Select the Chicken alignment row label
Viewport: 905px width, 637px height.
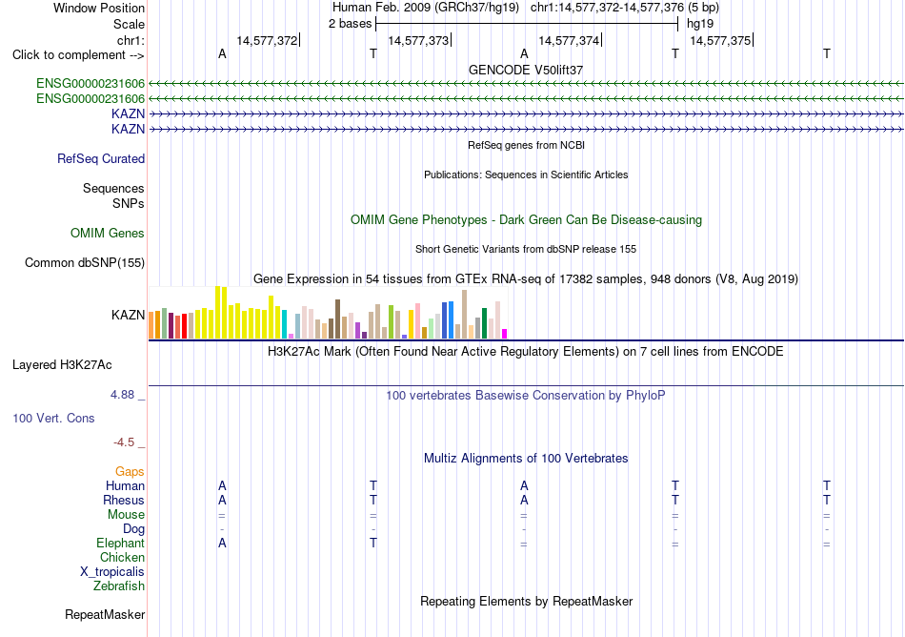tap(122, 557)
